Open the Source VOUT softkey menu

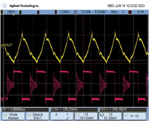pos(38,116)
